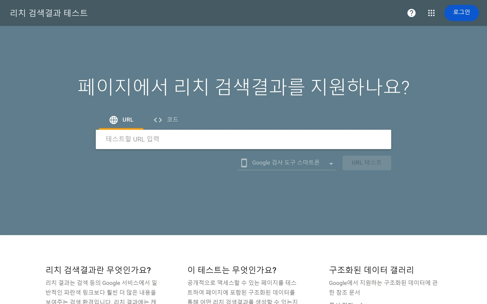The width and height of the screenshot is (487, 304).
Task: Click the 구조화된 데이터 갤러리 heading
Action: pyautogui.click(x=371, y=270)
